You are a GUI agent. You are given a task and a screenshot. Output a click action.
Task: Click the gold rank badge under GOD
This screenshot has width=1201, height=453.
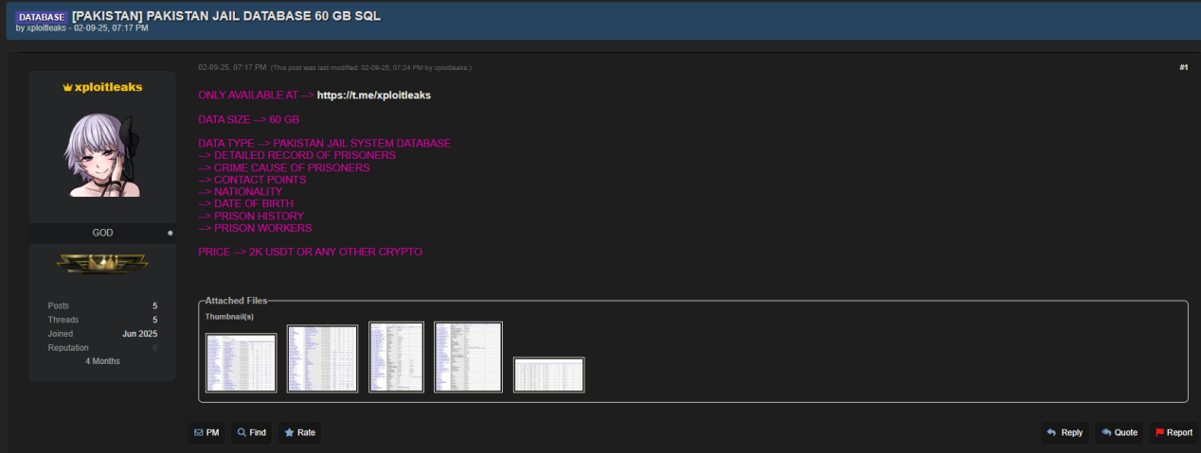click(101, 264)
